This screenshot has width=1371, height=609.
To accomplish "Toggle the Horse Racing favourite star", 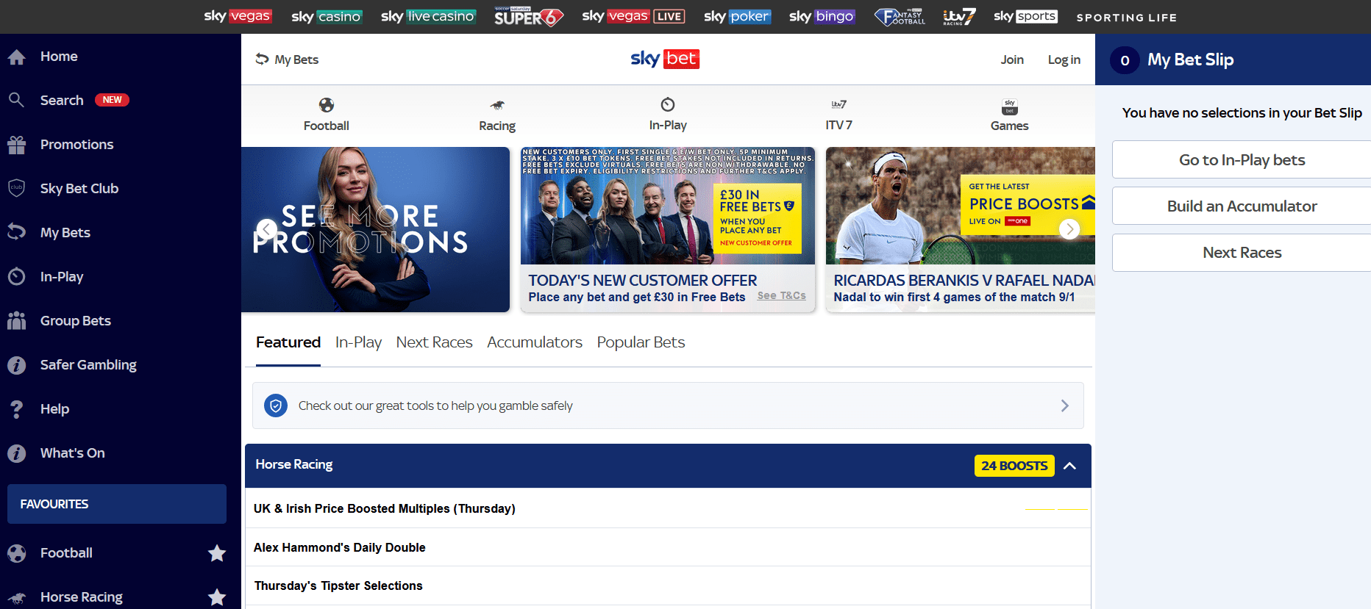I will (x=217, y=597).
